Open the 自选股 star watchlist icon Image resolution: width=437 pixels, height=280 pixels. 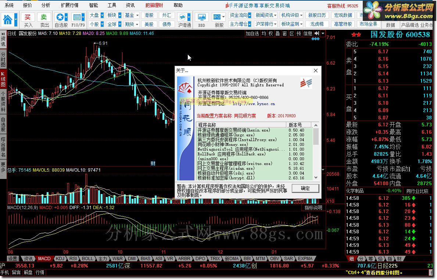click(60, 17)
